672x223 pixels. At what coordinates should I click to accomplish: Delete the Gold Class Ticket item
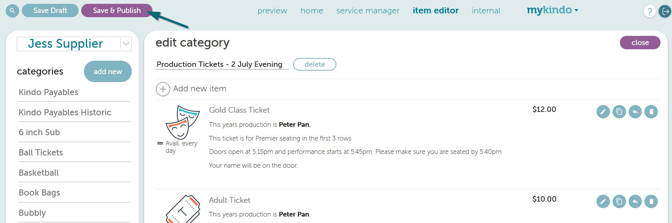pos(651,112)
